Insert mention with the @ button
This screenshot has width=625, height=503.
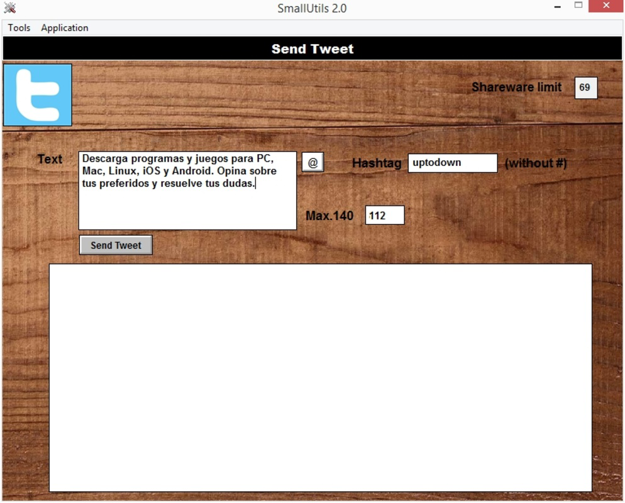click(312, 162)
